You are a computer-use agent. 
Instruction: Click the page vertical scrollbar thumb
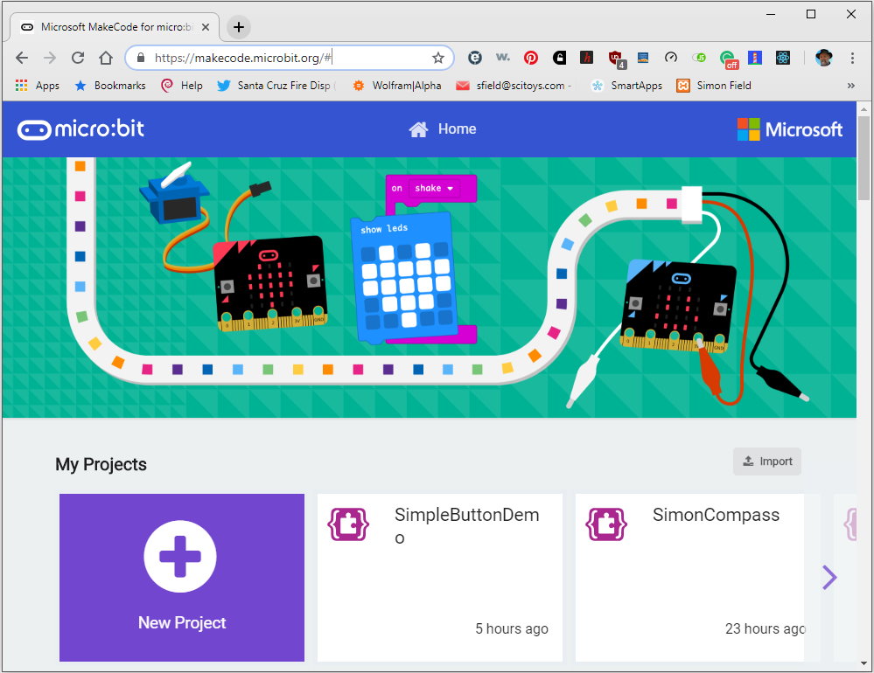(864, 157)
